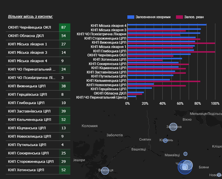Click the large Чернівці cluster bubble
Image resolution: width=222 pixels, height=179 pixels.
(x=185, y=167)
